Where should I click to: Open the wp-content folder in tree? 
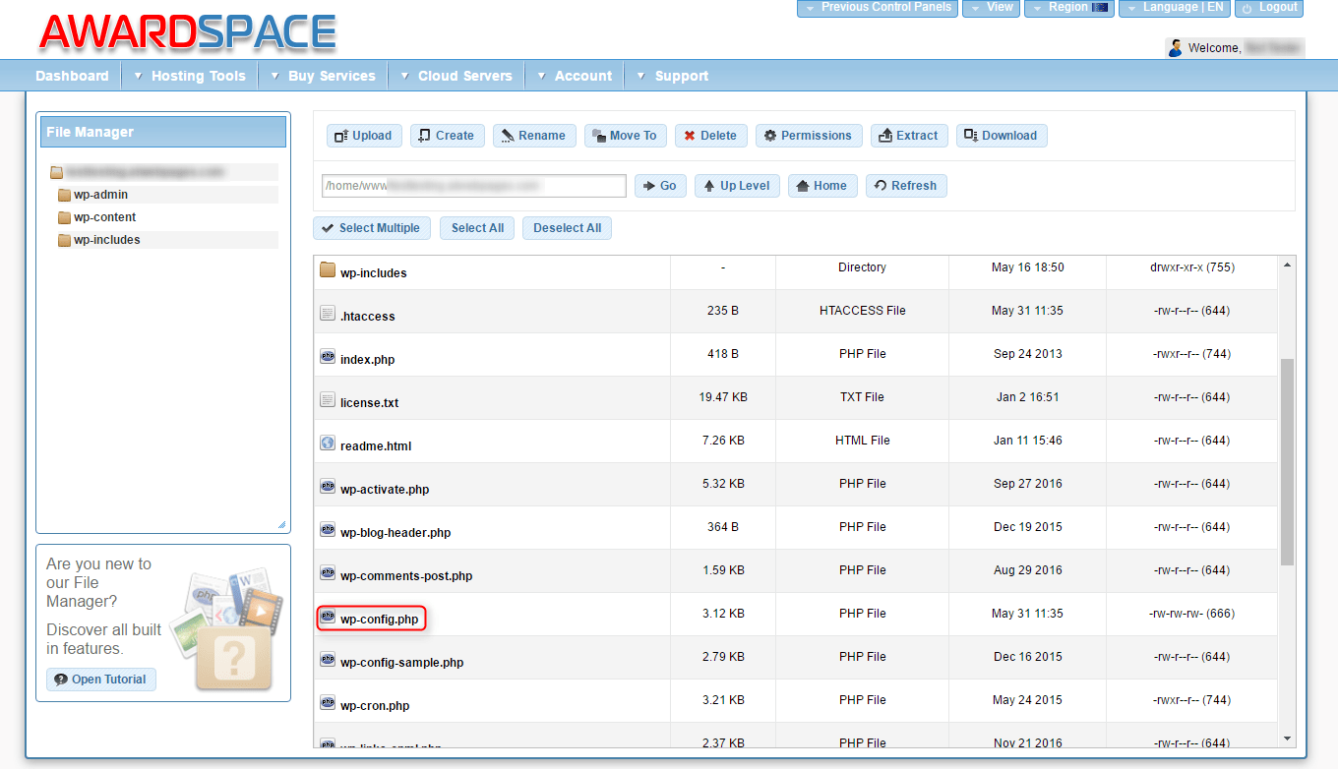click(x=104, y=217)
